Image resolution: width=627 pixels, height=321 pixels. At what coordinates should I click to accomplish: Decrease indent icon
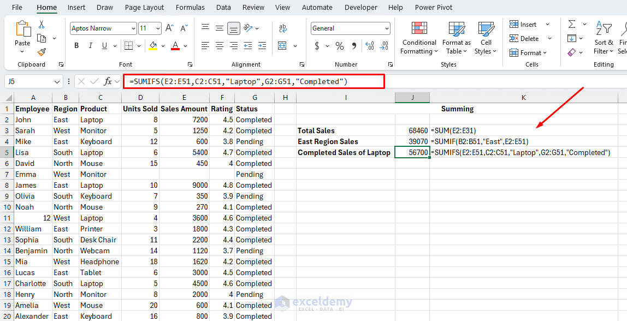coord(248,46)
